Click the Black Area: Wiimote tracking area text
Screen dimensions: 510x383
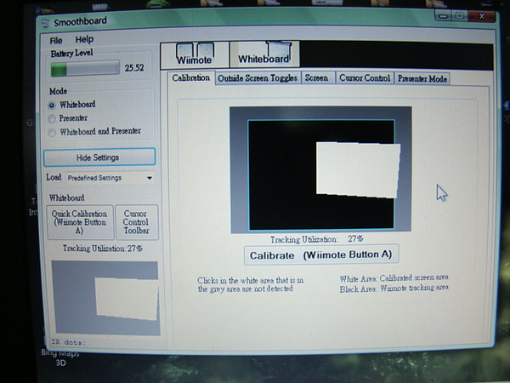(x=394, y=289)
